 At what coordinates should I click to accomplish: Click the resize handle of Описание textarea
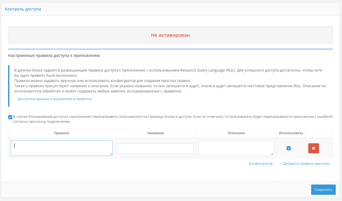click(x=272, y=154)
